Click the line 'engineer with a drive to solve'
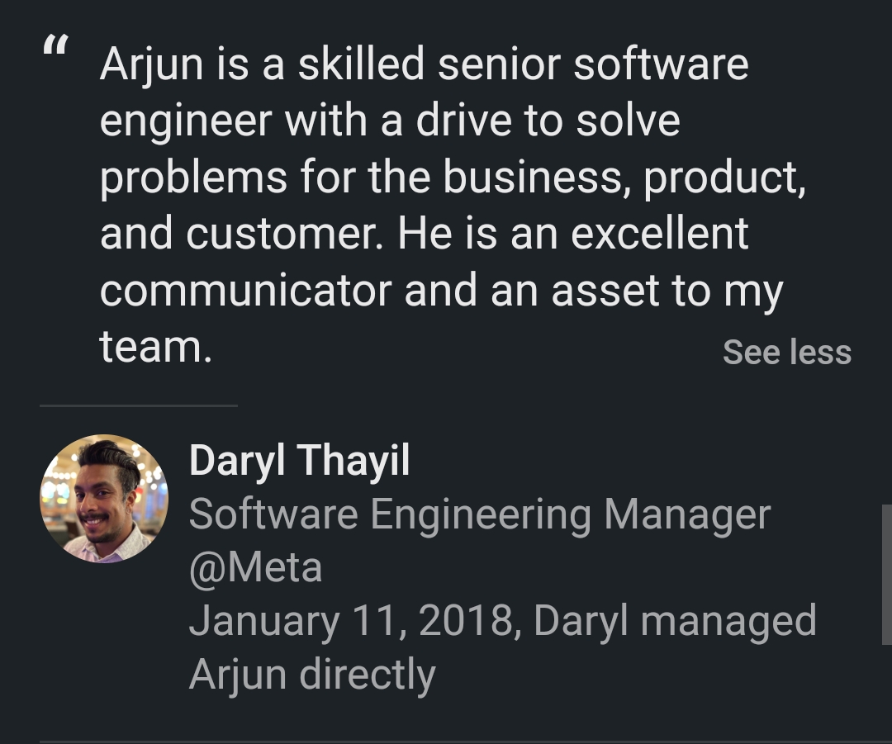Screen dimensions: 892x744 click(390, 121)
